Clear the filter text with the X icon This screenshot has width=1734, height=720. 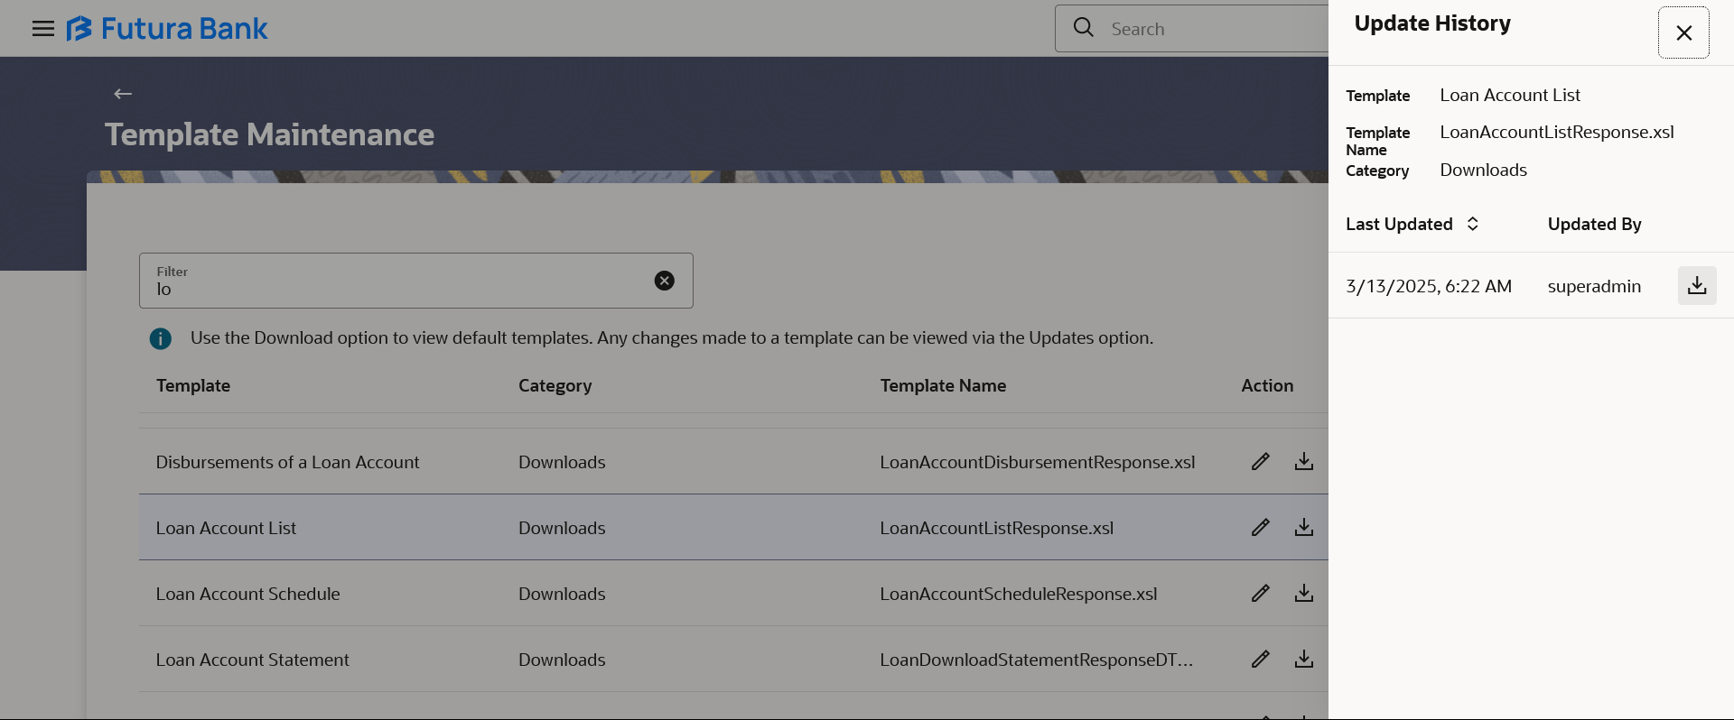click(x=665, y=281)
